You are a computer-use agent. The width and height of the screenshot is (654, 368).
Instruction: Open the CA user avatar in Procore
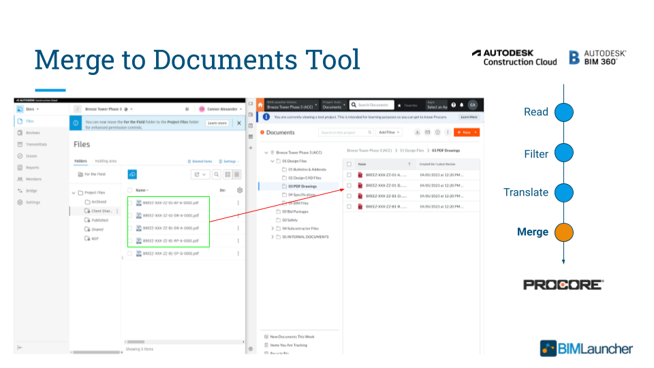473,105
